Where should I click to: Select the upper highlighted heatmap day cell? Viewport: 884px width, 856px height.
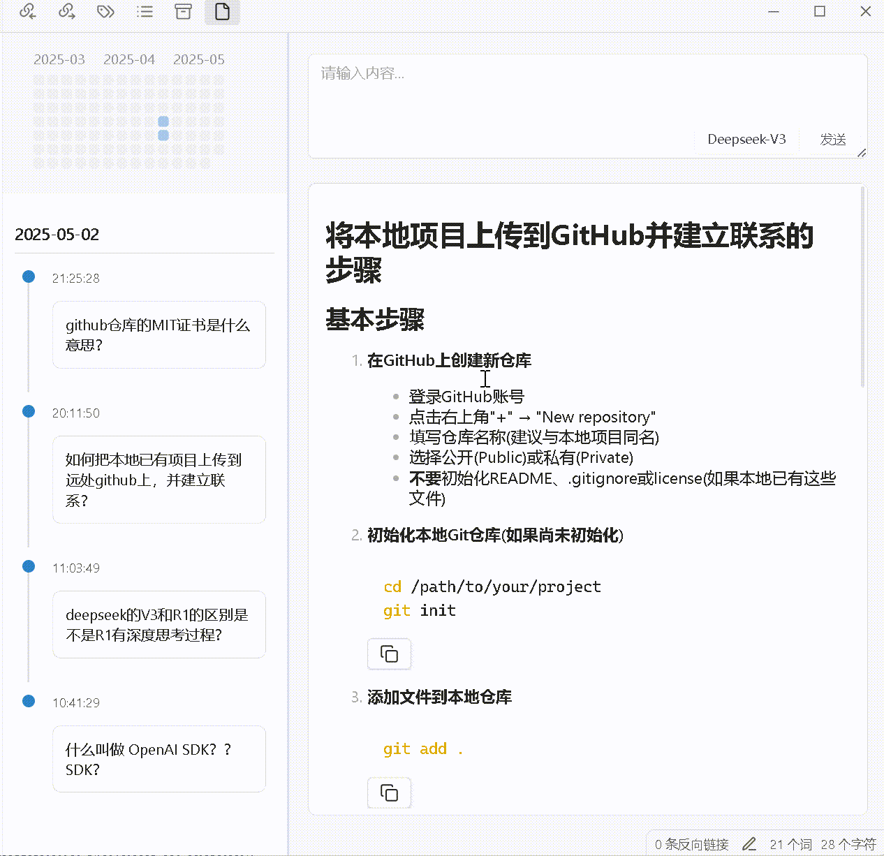(x=163, y=121)
